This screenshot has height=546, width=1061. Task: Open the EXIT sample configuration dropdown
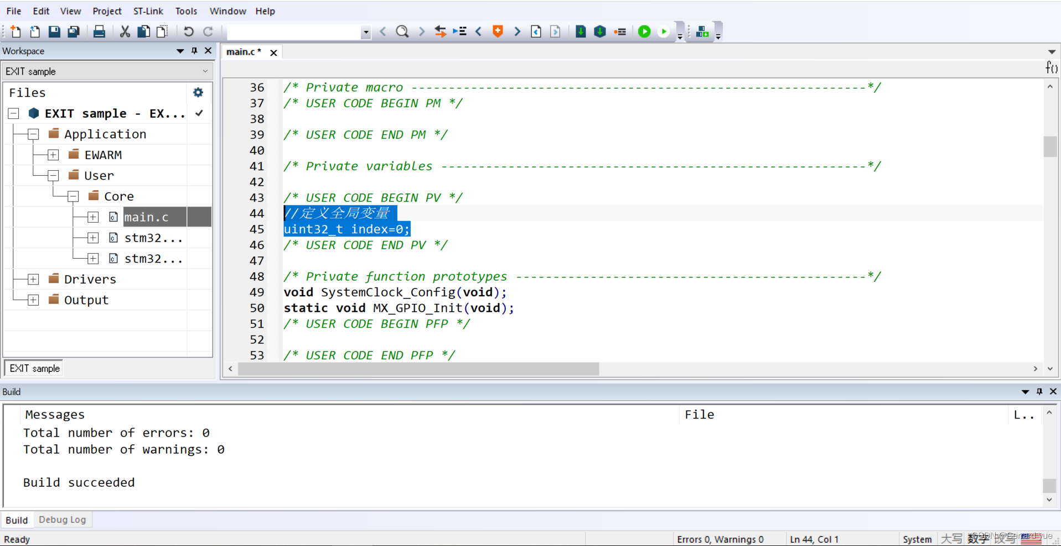click(x=205, y=71)
